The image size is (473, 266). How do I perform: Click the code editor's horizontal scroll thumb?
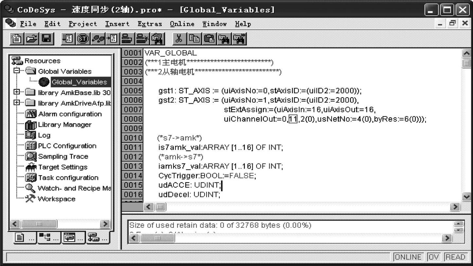tap(160, 207)
